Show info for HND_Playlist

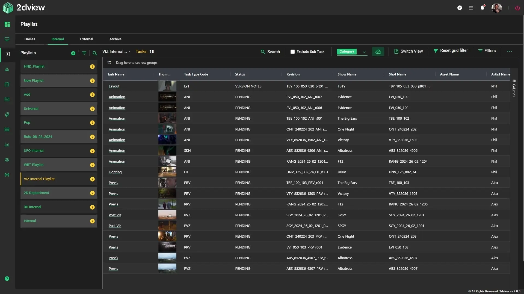tap(92, 66)
